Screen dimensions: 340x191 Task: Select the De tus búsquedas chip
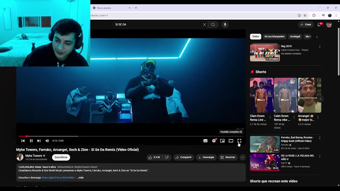pyautogui.click(x=274, y=37)
